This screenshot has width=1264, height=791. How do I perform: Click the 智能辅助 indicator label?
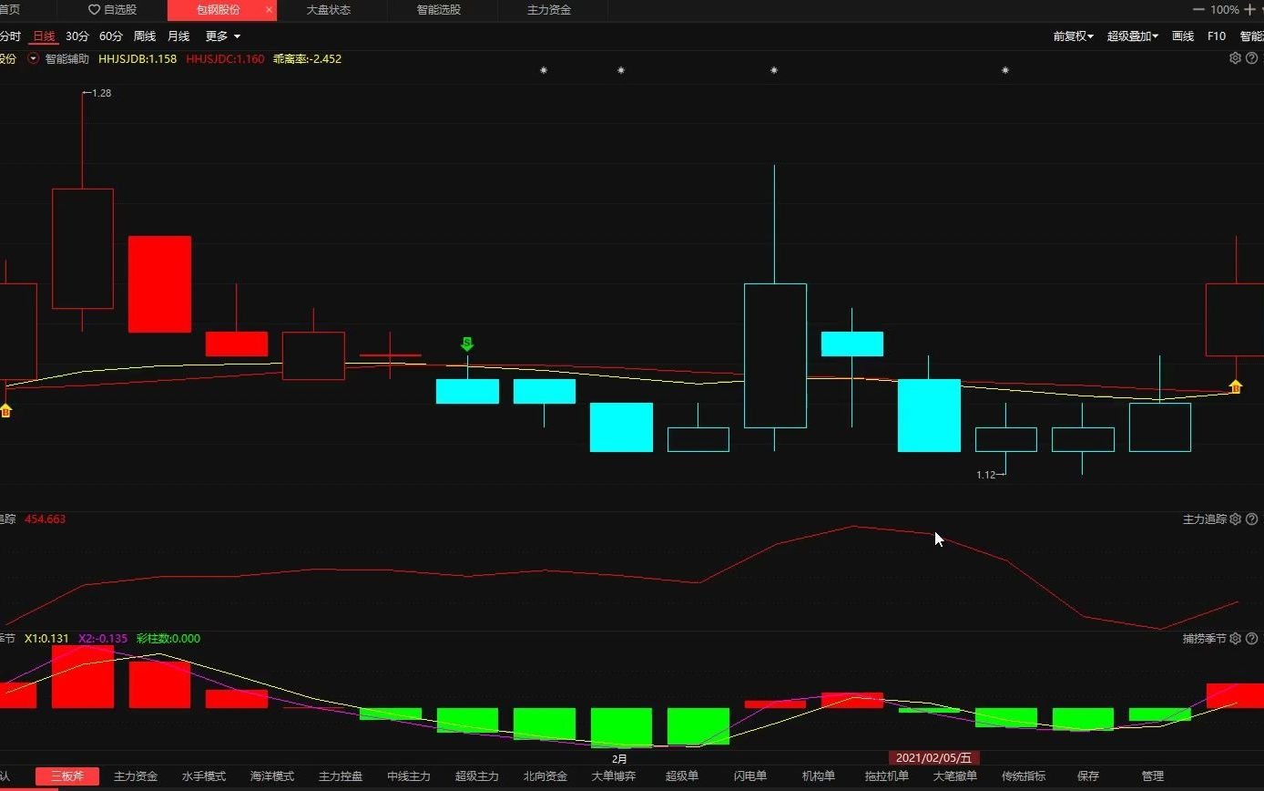(67, 58)
